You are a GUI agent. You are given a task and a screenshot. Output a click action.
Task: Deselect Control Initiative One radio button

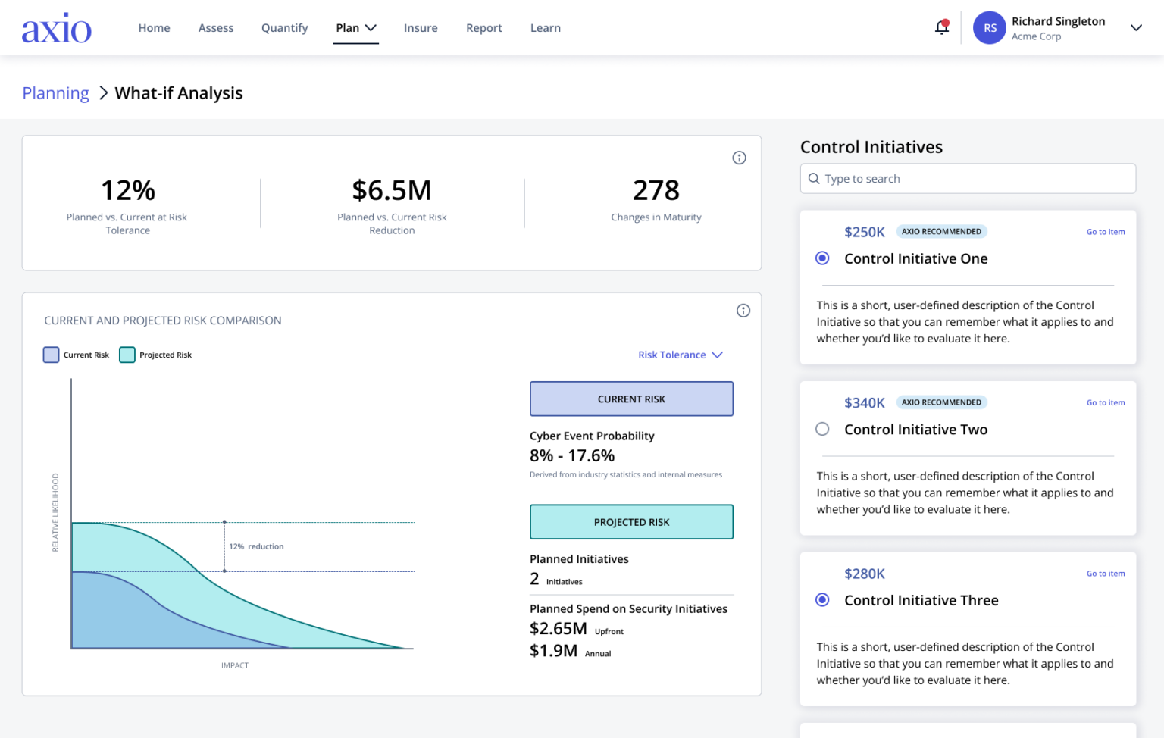point(822,258)
